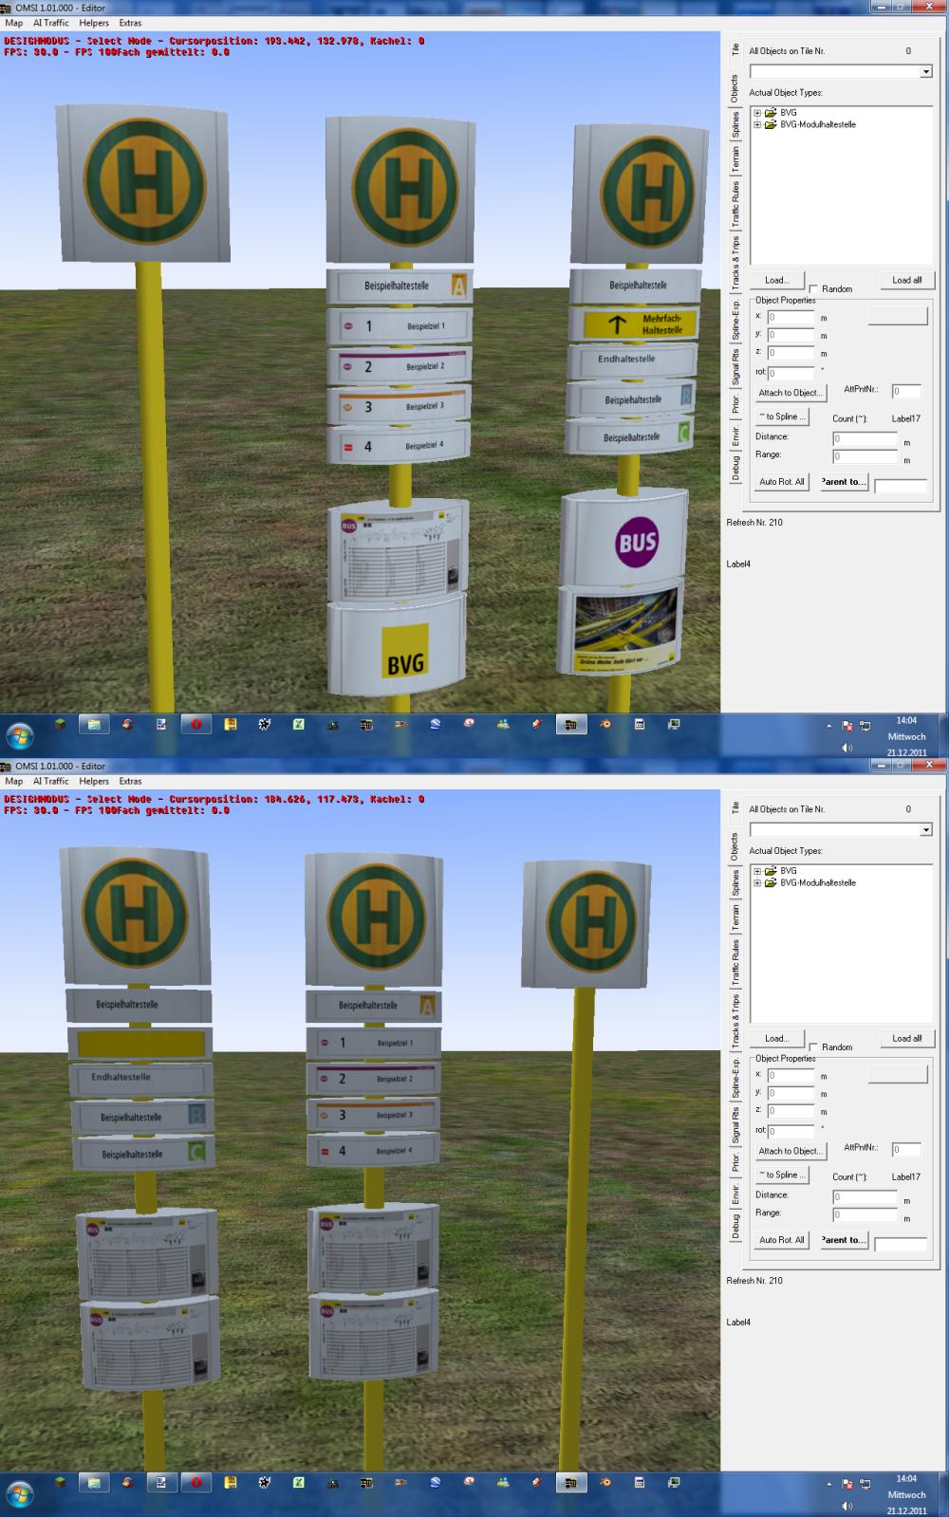949x1518 pixels.
Task: Click the volume speaker icon in lower tray
Action: [x=847, y=1506]
